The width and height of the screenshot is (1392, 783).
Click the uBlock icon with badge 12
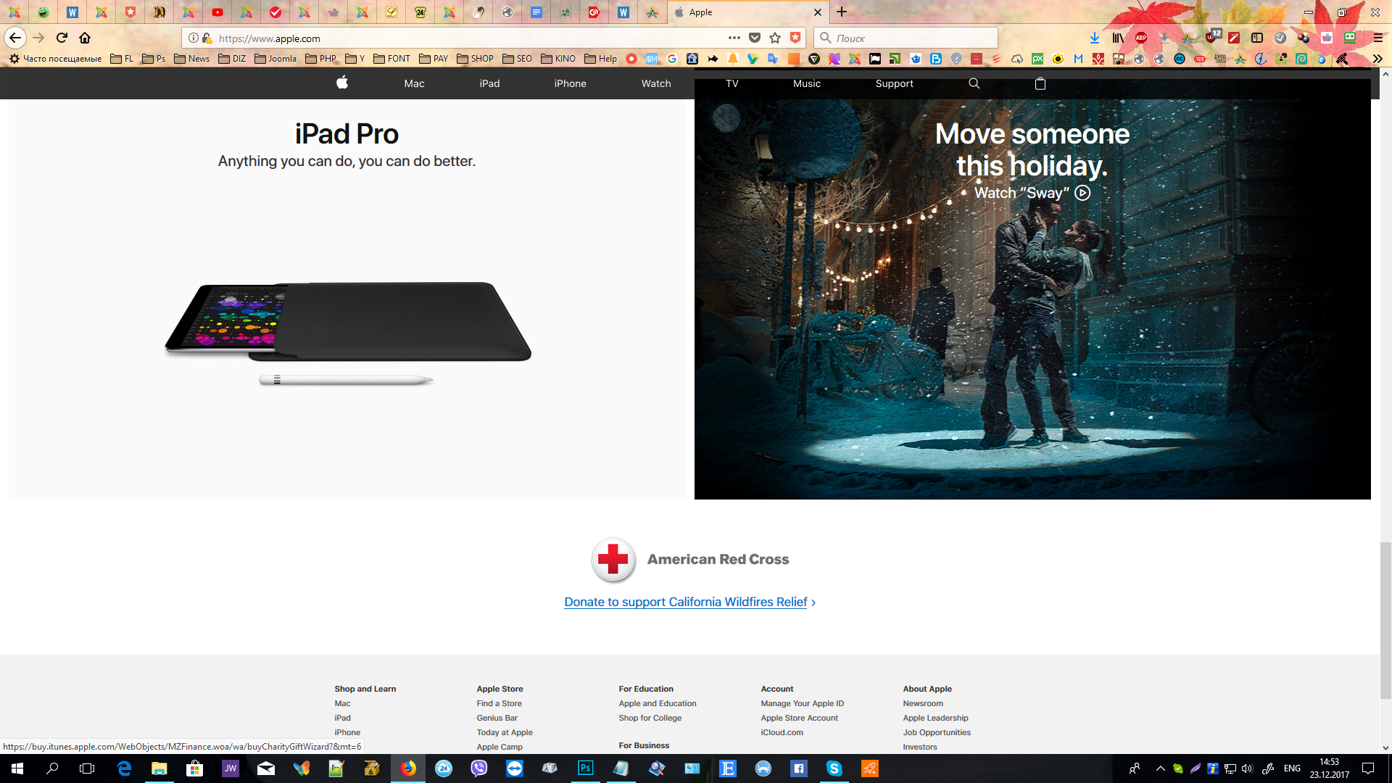1212,36
